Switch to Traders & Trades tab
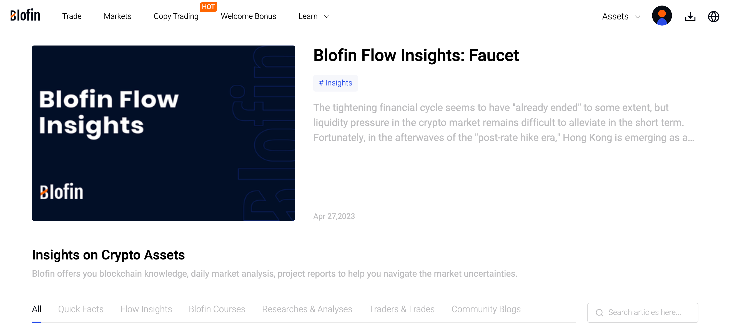 click(402, 309)
